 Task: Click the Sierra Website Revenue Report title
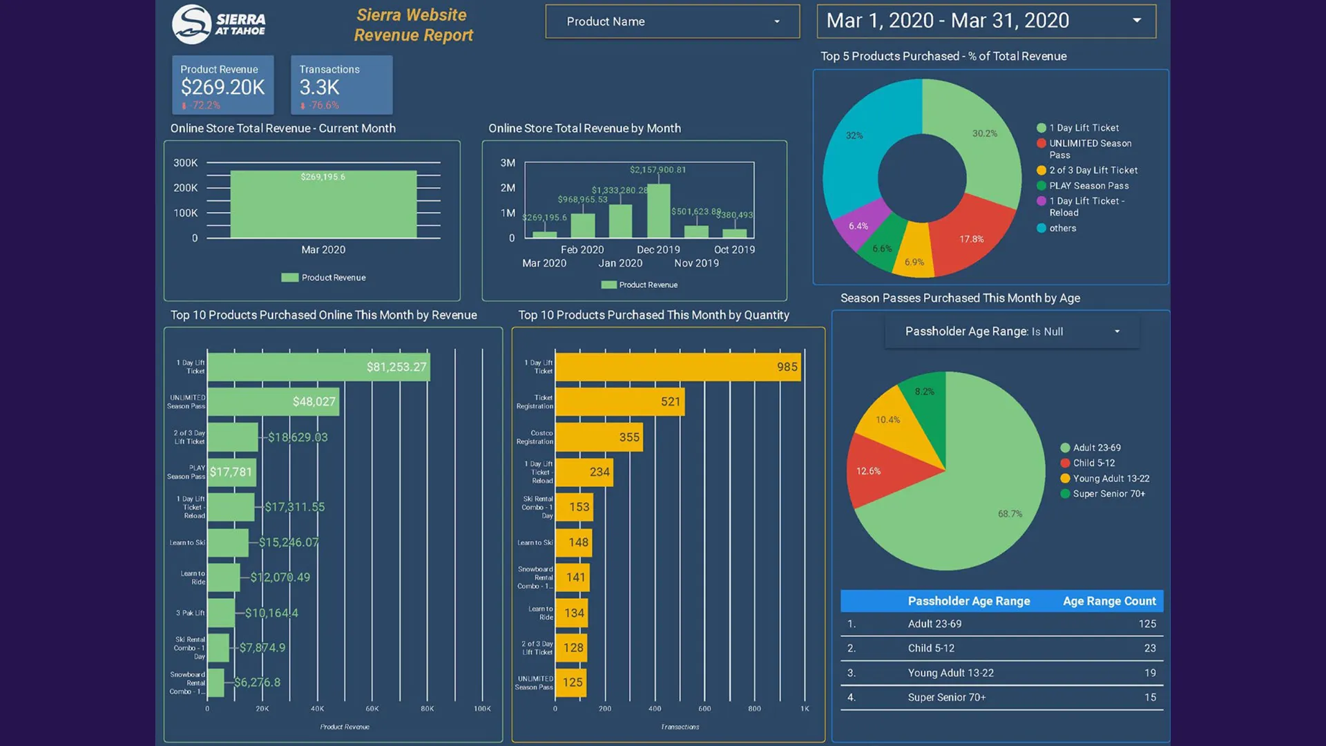[x=413, y=25]
